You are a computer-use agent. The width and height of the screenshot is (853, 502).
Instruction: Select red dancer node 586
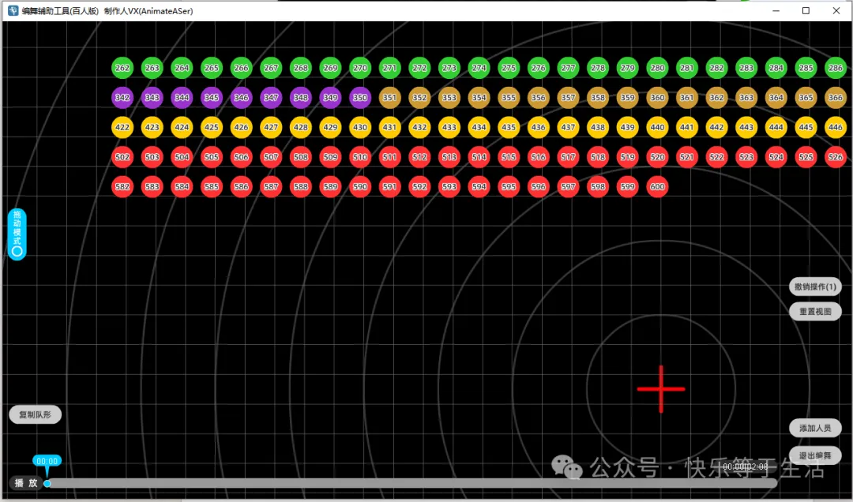point(241,186)
